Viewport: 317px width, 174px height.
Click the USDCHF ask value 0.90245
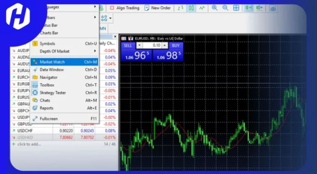click(87, 131)
